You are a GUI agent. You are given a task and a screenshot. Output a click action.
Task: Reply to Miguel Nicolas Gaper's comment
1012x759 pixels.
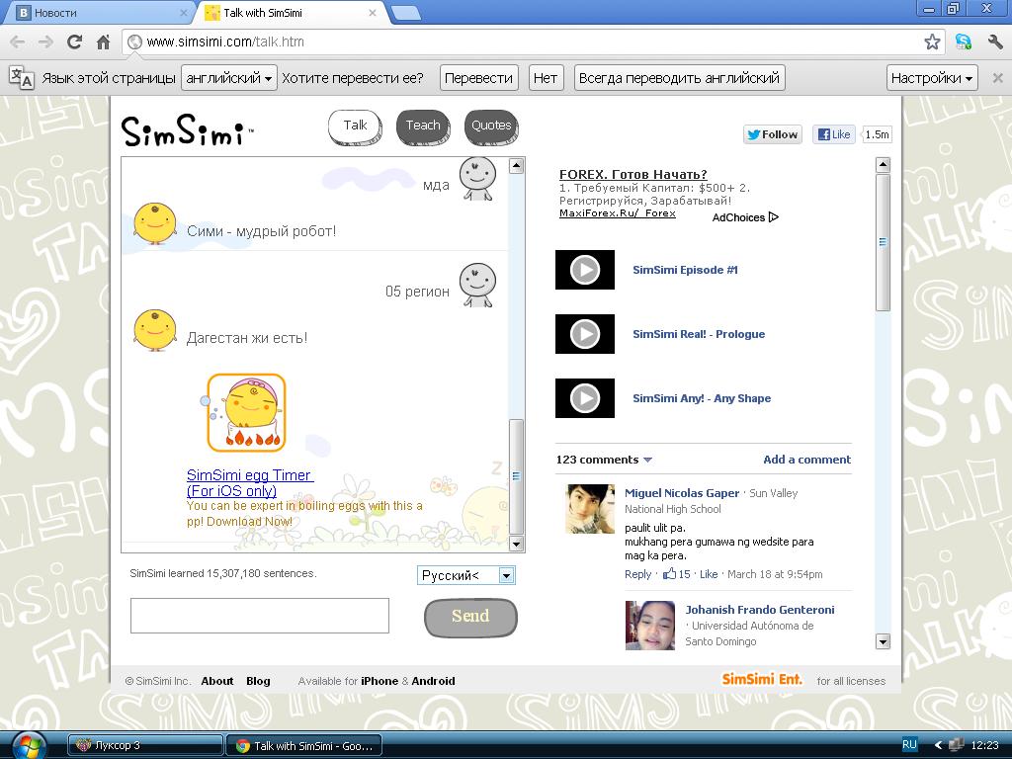637,574
